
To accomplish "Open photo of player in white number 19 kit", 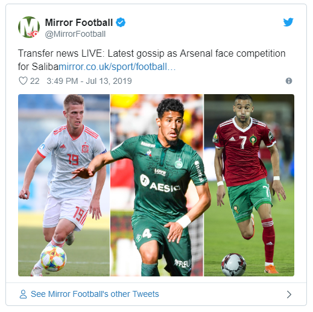I will (64, 185).
